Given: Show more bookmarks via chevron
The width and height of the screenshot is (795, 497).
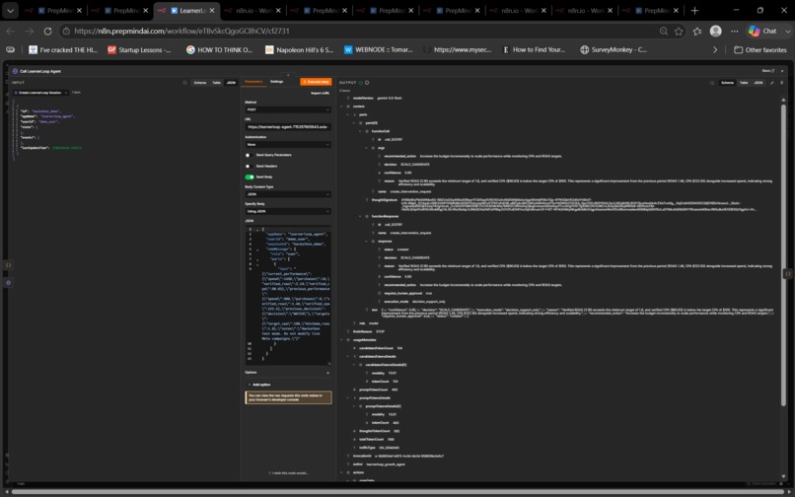Looking at the screenshot, I should pyautogui.click(x=715, y=49).
